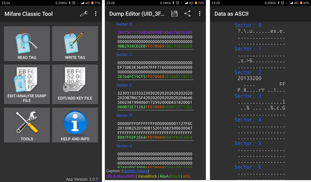The image size is (311, 182).
Task: Save dump with the floppy disk icon
Action: coord(174,14)
